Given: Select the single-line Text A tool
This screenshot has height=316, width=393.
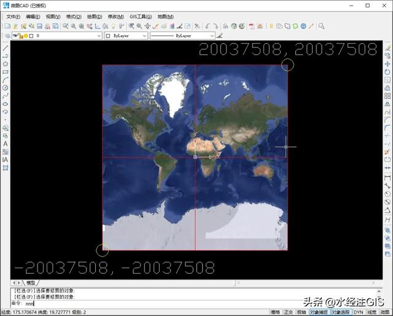Looking at the screenshot, I should [x=6, y=144].
